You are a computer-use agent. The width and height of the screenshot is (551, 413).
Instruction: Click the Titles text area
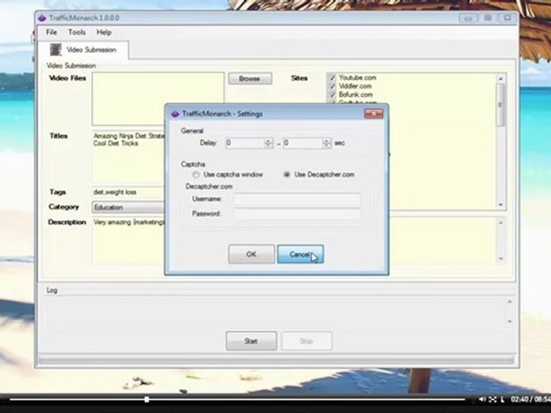click(128, 156)
